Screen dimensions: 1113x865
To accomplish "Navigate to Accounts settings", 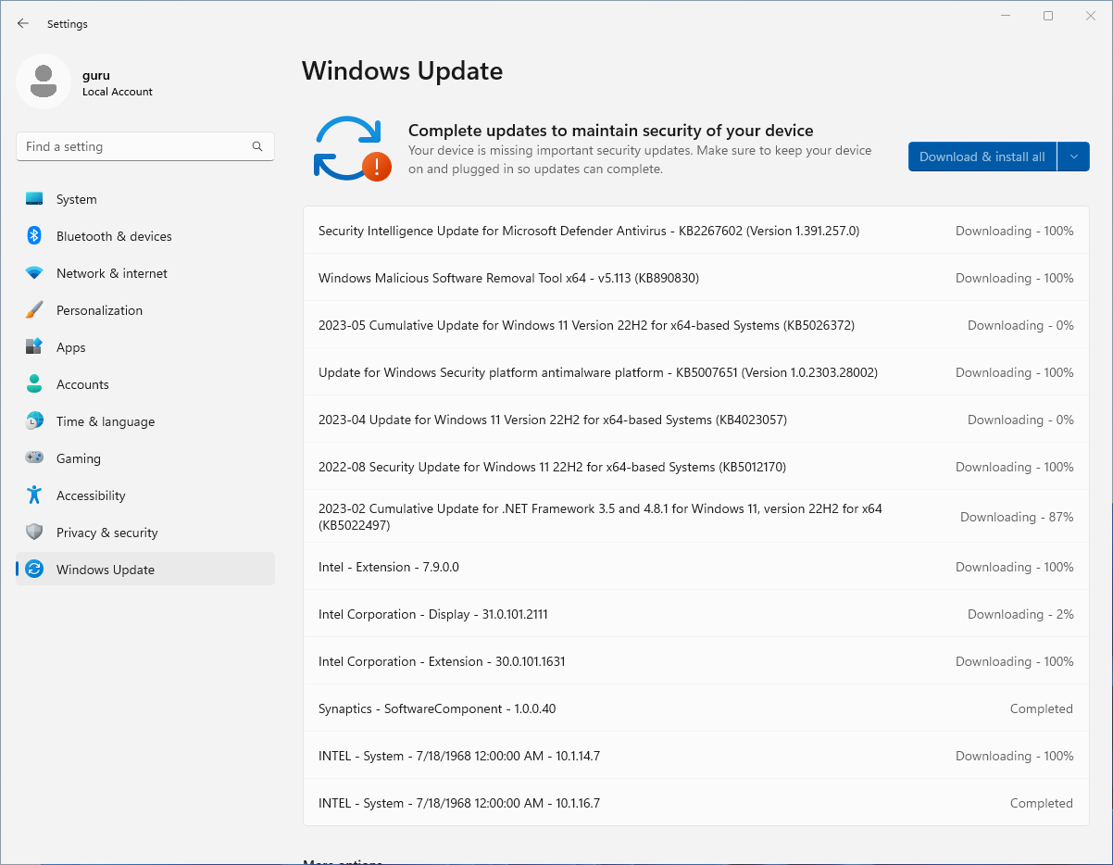I will point(145,384).
